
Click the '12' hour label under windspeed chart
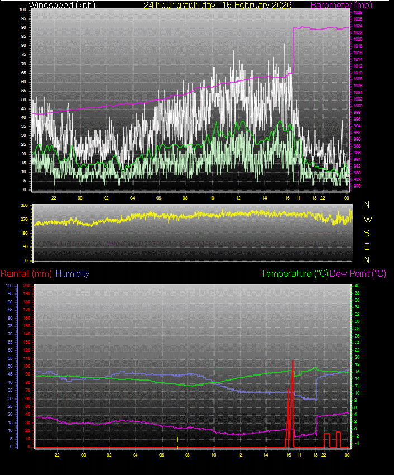click(238, 198)
